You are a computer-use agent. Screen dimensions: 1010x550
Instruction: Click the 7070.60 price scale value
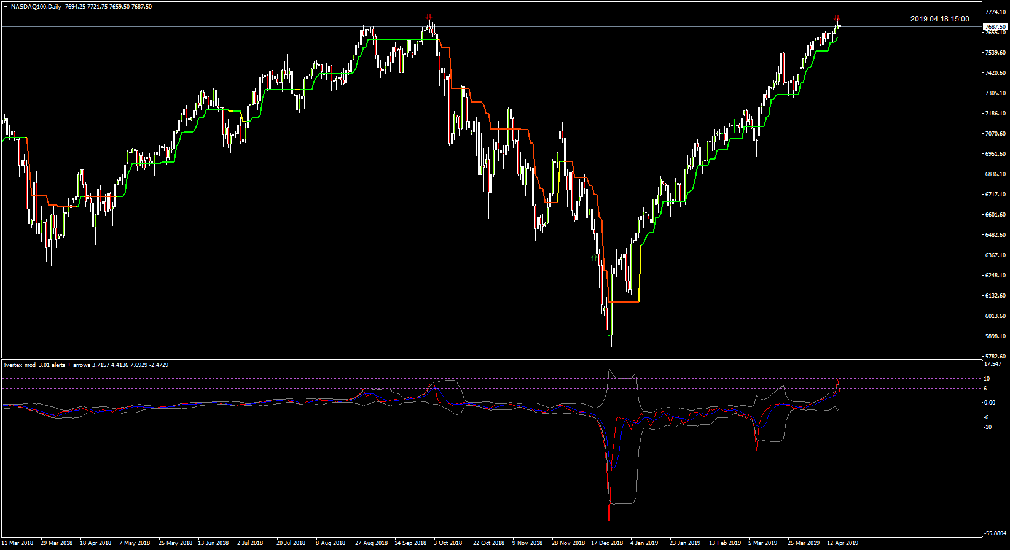pyautogui.click(x=995, y=134)
